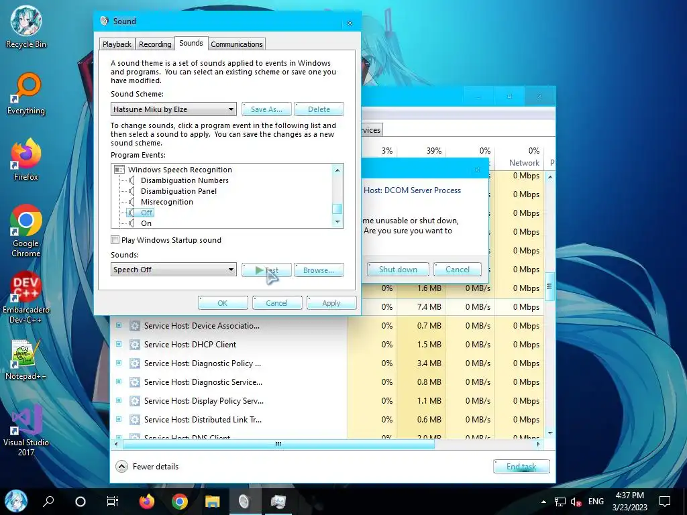Cancel the Sound dialog
The width and height of the screenshot is (687, 515).
pyautogui.click(x=277, y=302)
